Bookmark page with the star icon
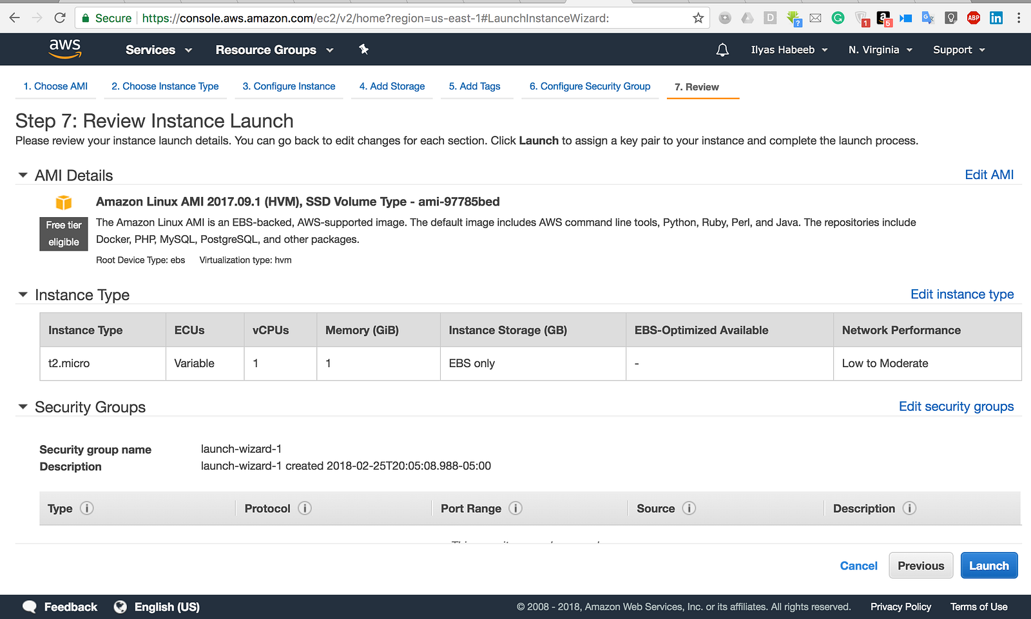 pos(698,18)
